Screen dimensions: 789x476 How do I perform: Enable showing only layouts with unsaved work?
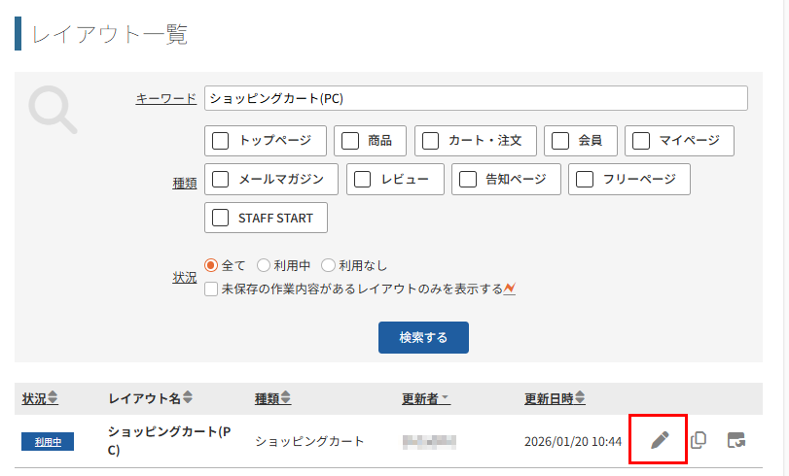click(x=211, y=289)
